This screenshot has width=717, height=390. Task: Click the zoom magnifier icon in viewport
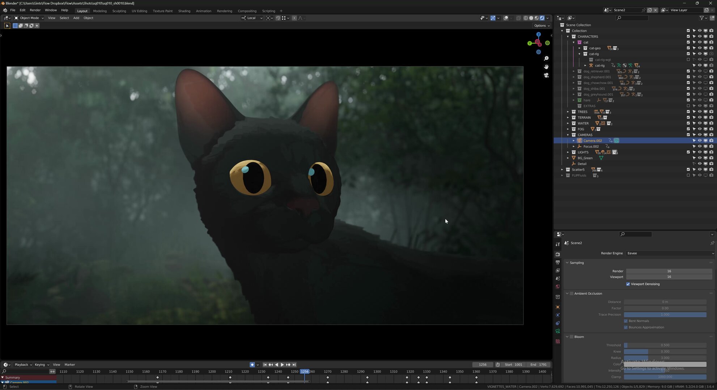tap(546, 58)
